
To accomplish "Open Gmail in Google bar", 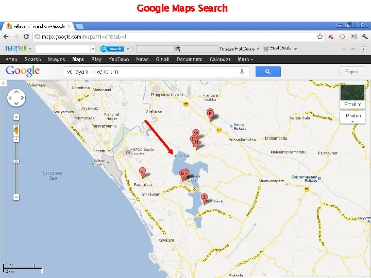I will (162, 59).
